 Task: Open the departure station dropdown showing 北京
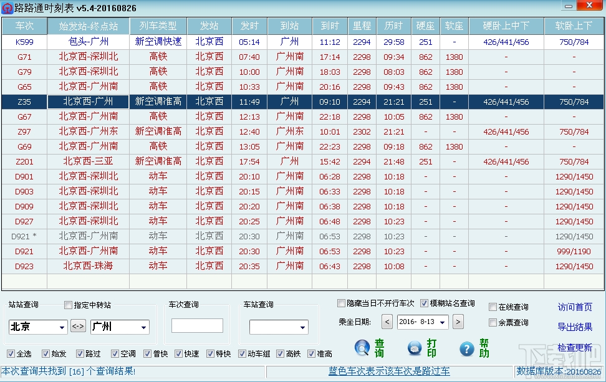[x=62, y=325]
